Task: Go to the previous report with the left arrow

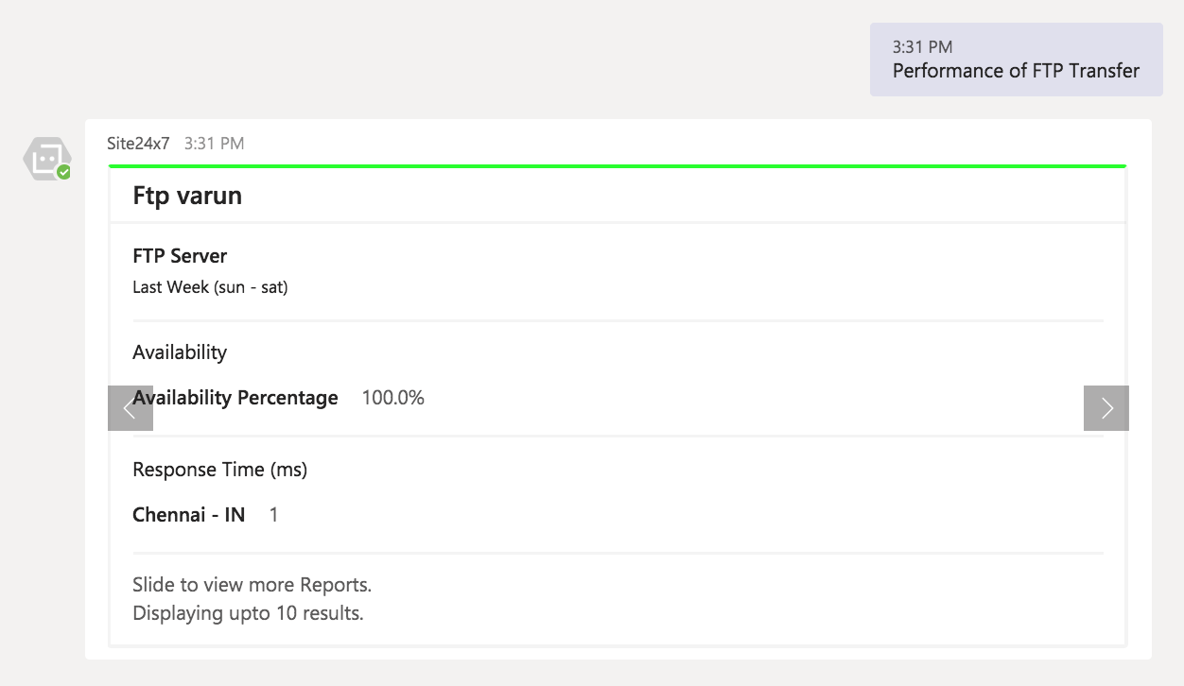Action: tap(130, 408)
